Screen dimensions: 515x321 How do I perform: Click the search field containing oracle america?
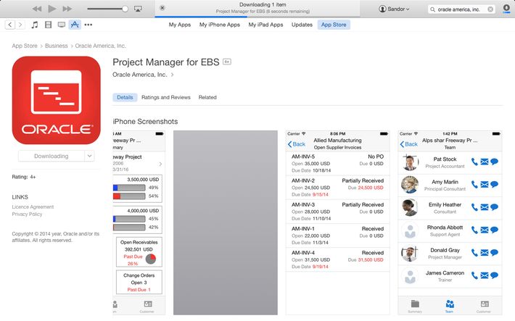pyautogui.click(x=462, y=9)
